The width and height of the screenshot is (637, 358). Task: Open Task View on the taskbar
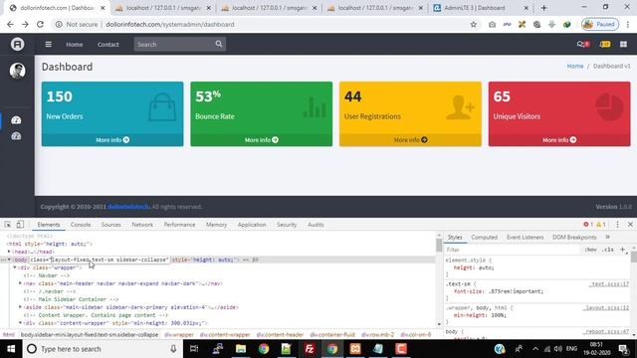tap(194, 349)
